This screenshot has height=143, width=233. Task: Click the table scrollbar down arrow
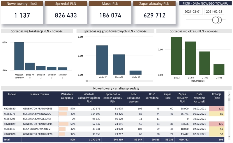(x=229, y=136)
